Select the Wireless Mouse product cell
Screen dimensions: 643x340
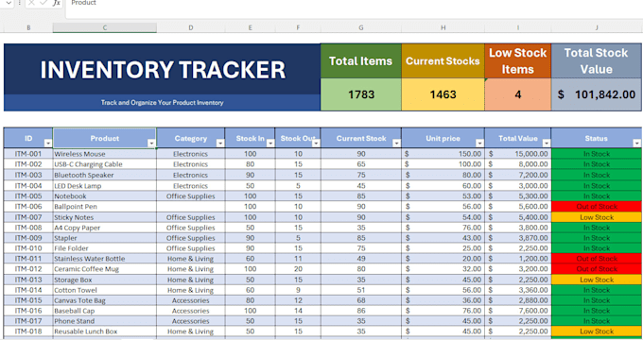coord(105,154)
